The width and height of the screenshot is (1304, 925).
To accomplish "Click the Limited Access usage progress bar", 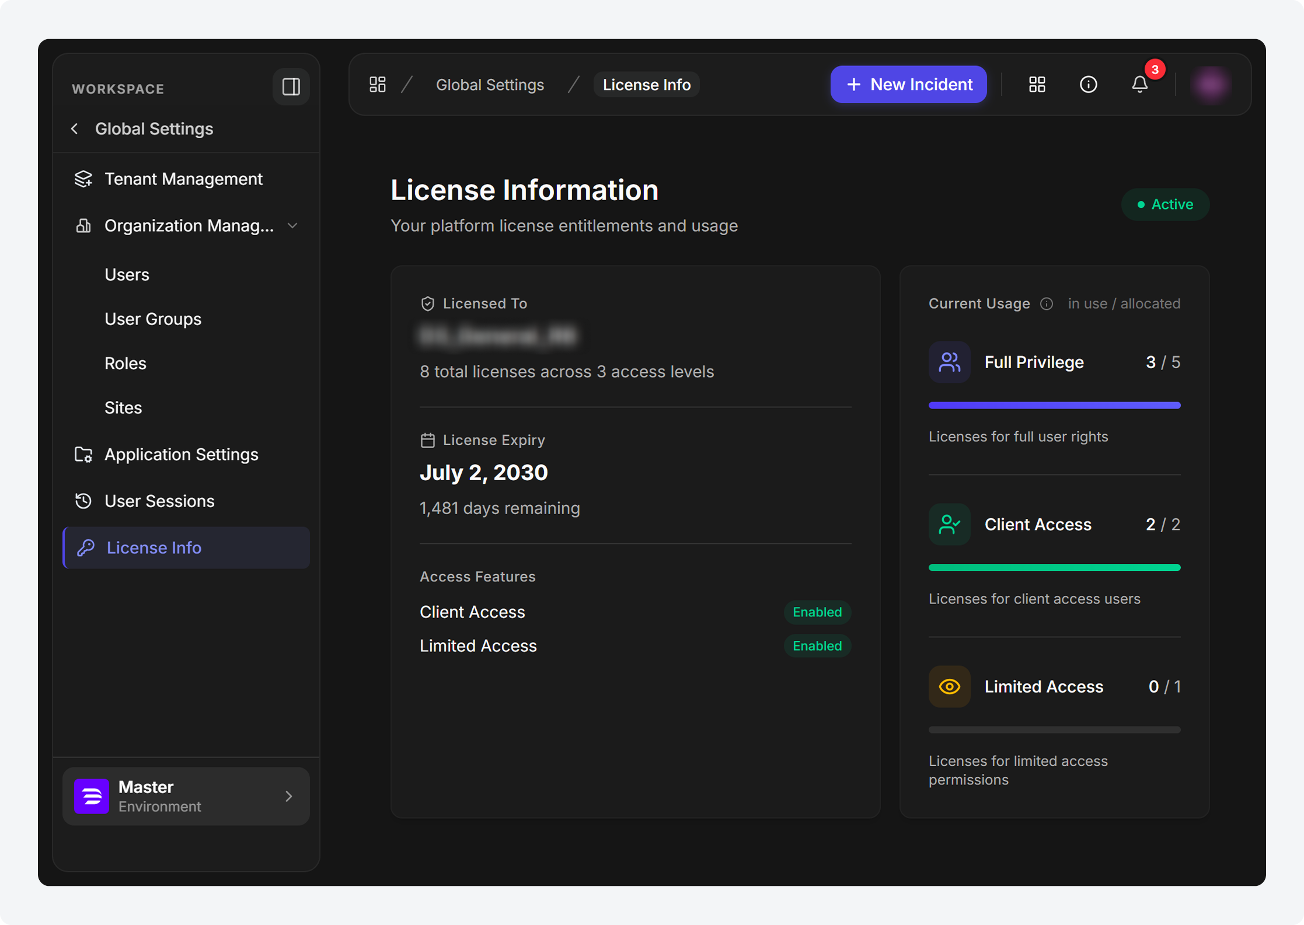I will pyautogui.click(x=1054, y=729).
